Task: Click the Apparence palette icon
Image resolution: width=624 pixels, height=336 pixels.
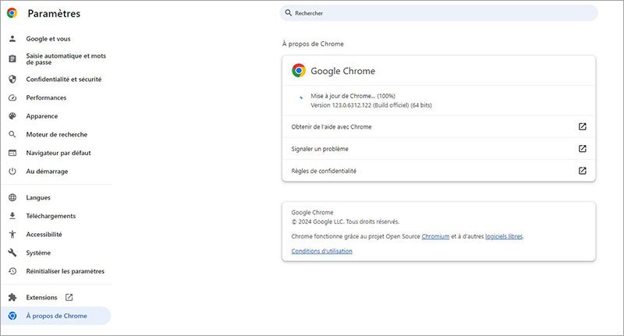Action: [12, 116]
